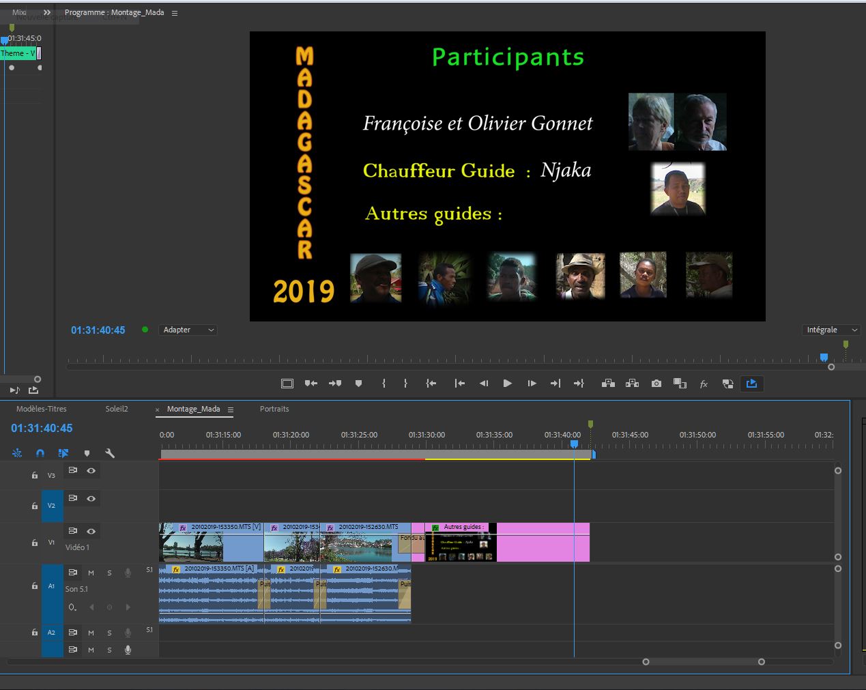The image size is (866, 690).
Task: Click the Export Frame camera icon
Action: [x=656, y=384]
